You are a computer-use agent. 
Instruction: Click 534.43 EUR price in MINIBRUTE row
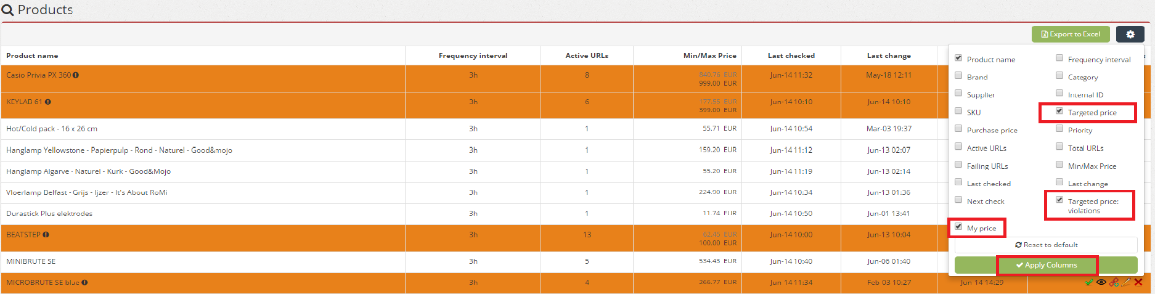click(717, 261)
